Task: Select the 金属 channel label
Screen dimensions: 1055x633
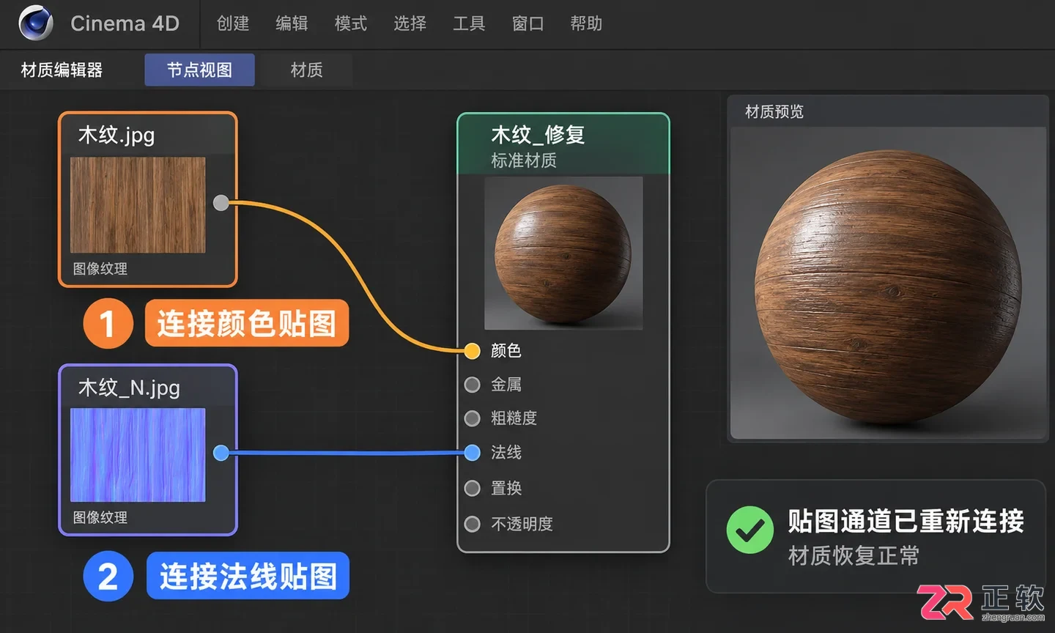Action: click(506, 384)
